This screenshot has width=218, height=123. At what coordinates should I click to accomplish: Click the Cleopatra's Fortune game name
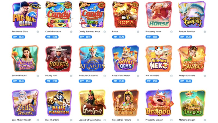pyautogui.click(x=122, y=120)
